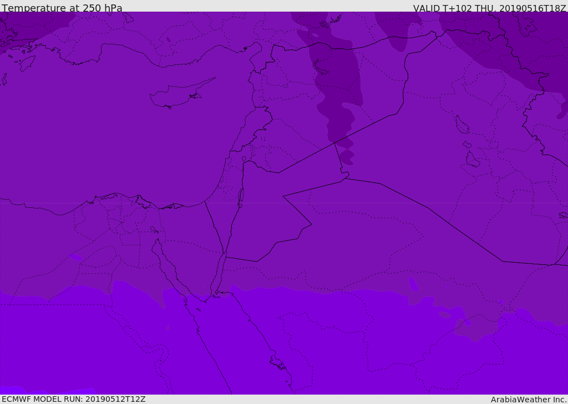Click the 'VALID T+102 THU. 20190516T18Z' label
Image resolution: width=568 pixels, height=404 pixels.
click(489, 8)
